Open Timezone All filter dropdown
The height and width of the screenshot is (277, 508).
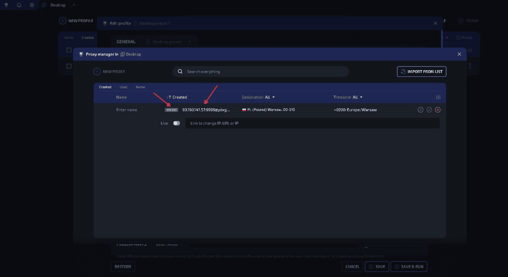pyautogui.click(x=348, y=97)
